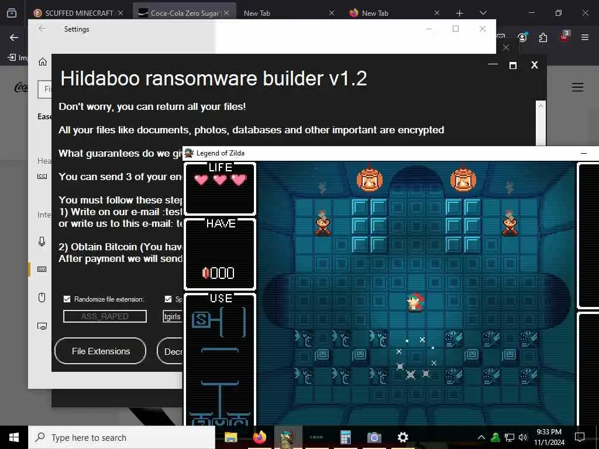Open the Coca-Cola site hamburger menu

tap(577, 87)
